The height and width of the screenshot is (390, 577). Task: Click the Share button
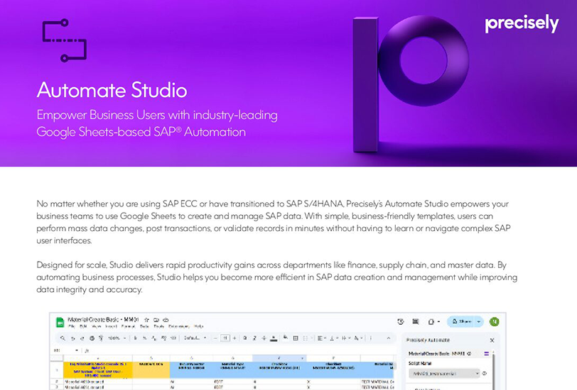coord(460,322)
